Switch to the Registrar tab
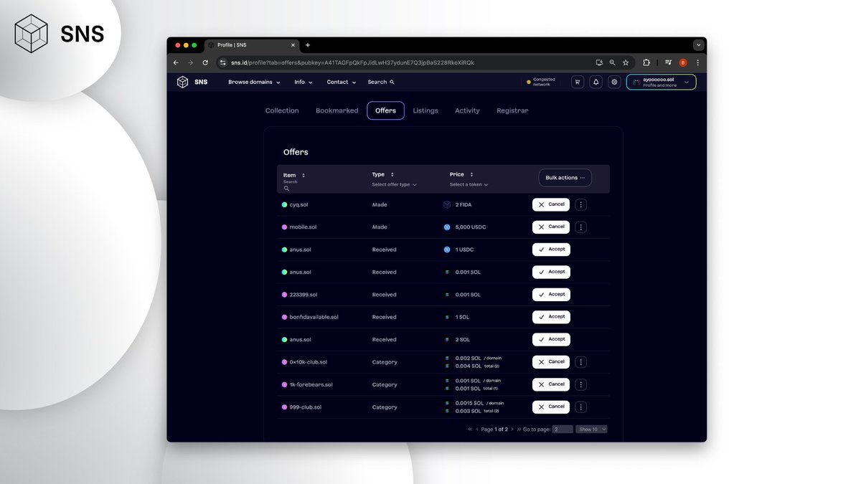 [x=512, y=110]
